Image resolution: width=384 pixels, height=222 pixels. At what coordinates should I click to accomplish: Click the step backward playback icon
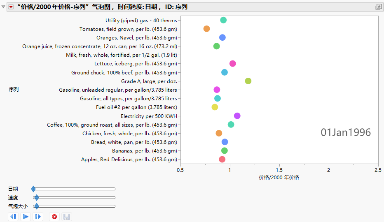pos(13,217)
